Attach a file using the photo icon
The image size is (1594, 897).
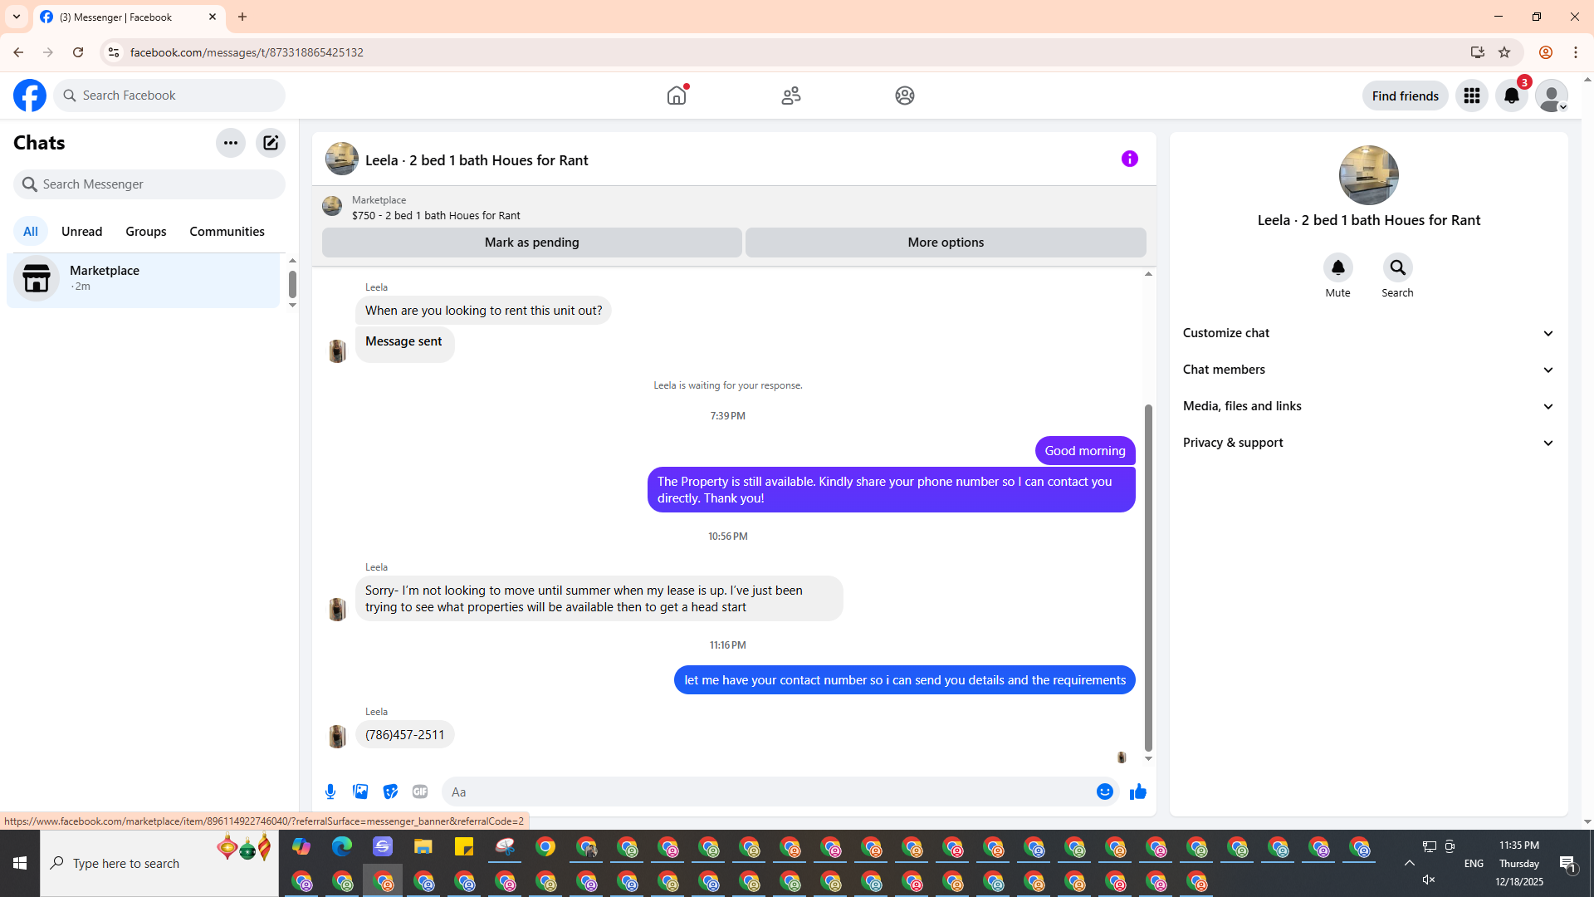point(360,792)
